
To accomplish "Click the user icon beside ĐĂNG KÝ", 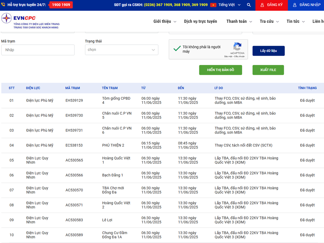I will pos(262,5).
